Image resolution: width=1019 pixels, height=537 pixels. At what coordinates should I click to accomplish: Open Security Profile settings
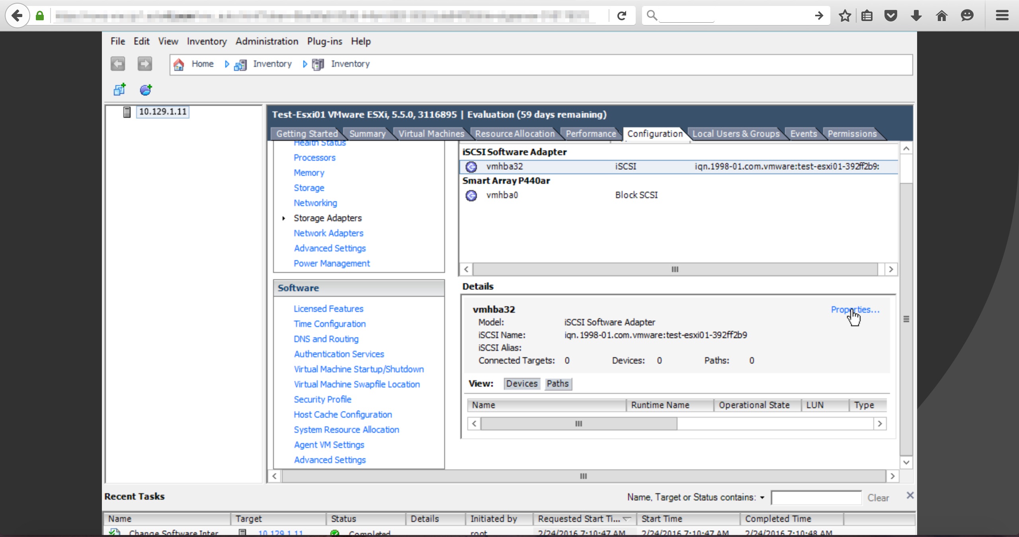point(322,399)
